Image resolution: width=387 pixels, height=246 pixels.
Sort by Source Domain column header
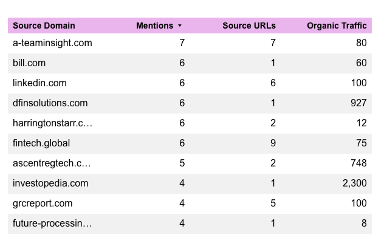coord(44,26)
